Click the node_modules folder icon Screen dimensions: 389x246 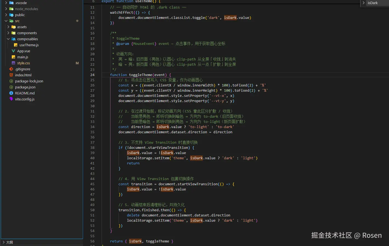[x=11, y=9]
